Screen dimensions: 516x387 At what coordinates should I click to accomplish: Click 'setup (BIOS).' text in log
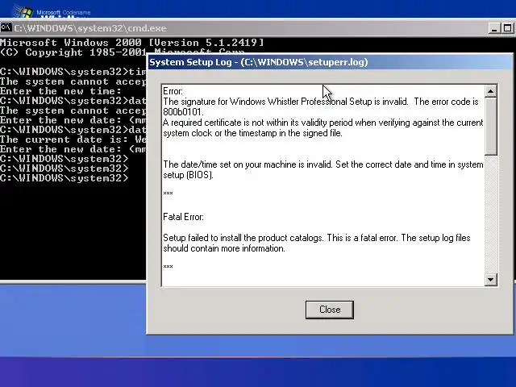188,175
